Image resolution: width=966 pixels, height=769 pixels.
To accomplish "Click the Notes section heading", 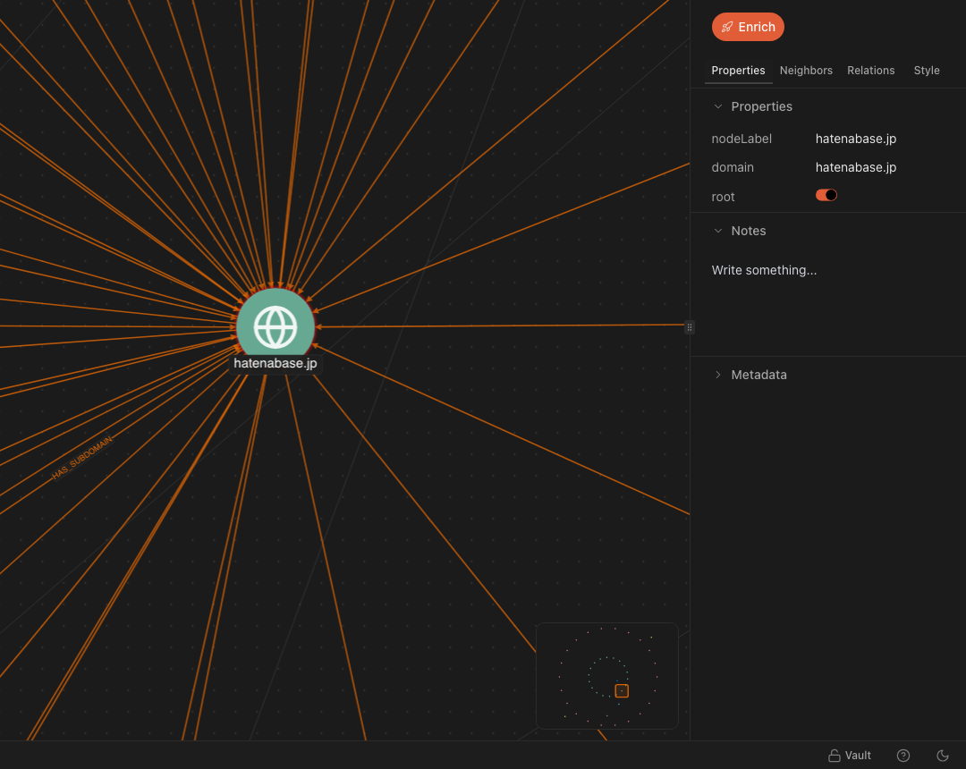I will coord(748,231).
